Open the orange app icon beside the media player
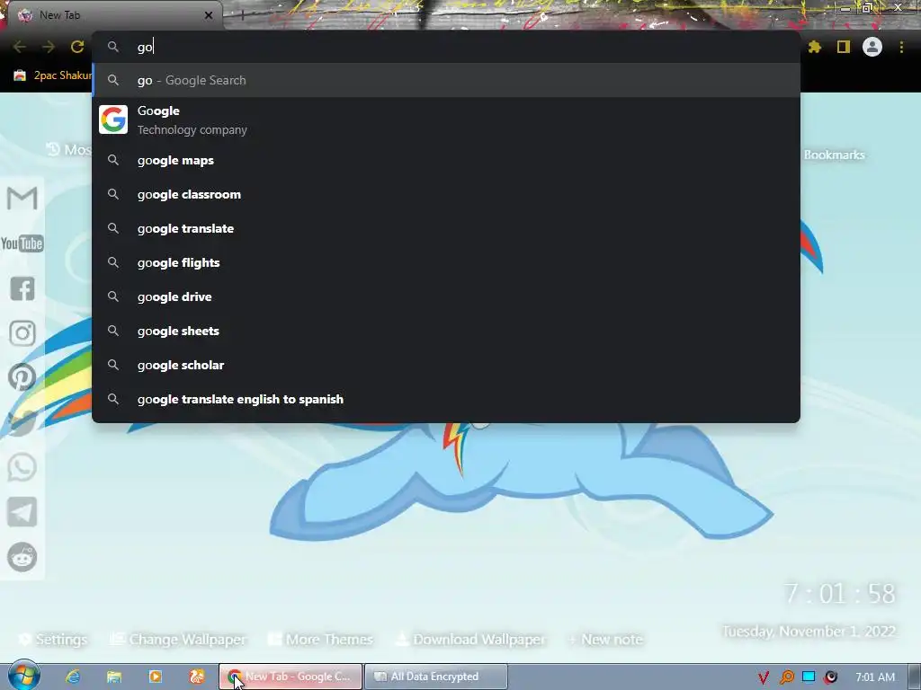The height and width of the screenshot is (690, 921). click(x=197, y=677)
